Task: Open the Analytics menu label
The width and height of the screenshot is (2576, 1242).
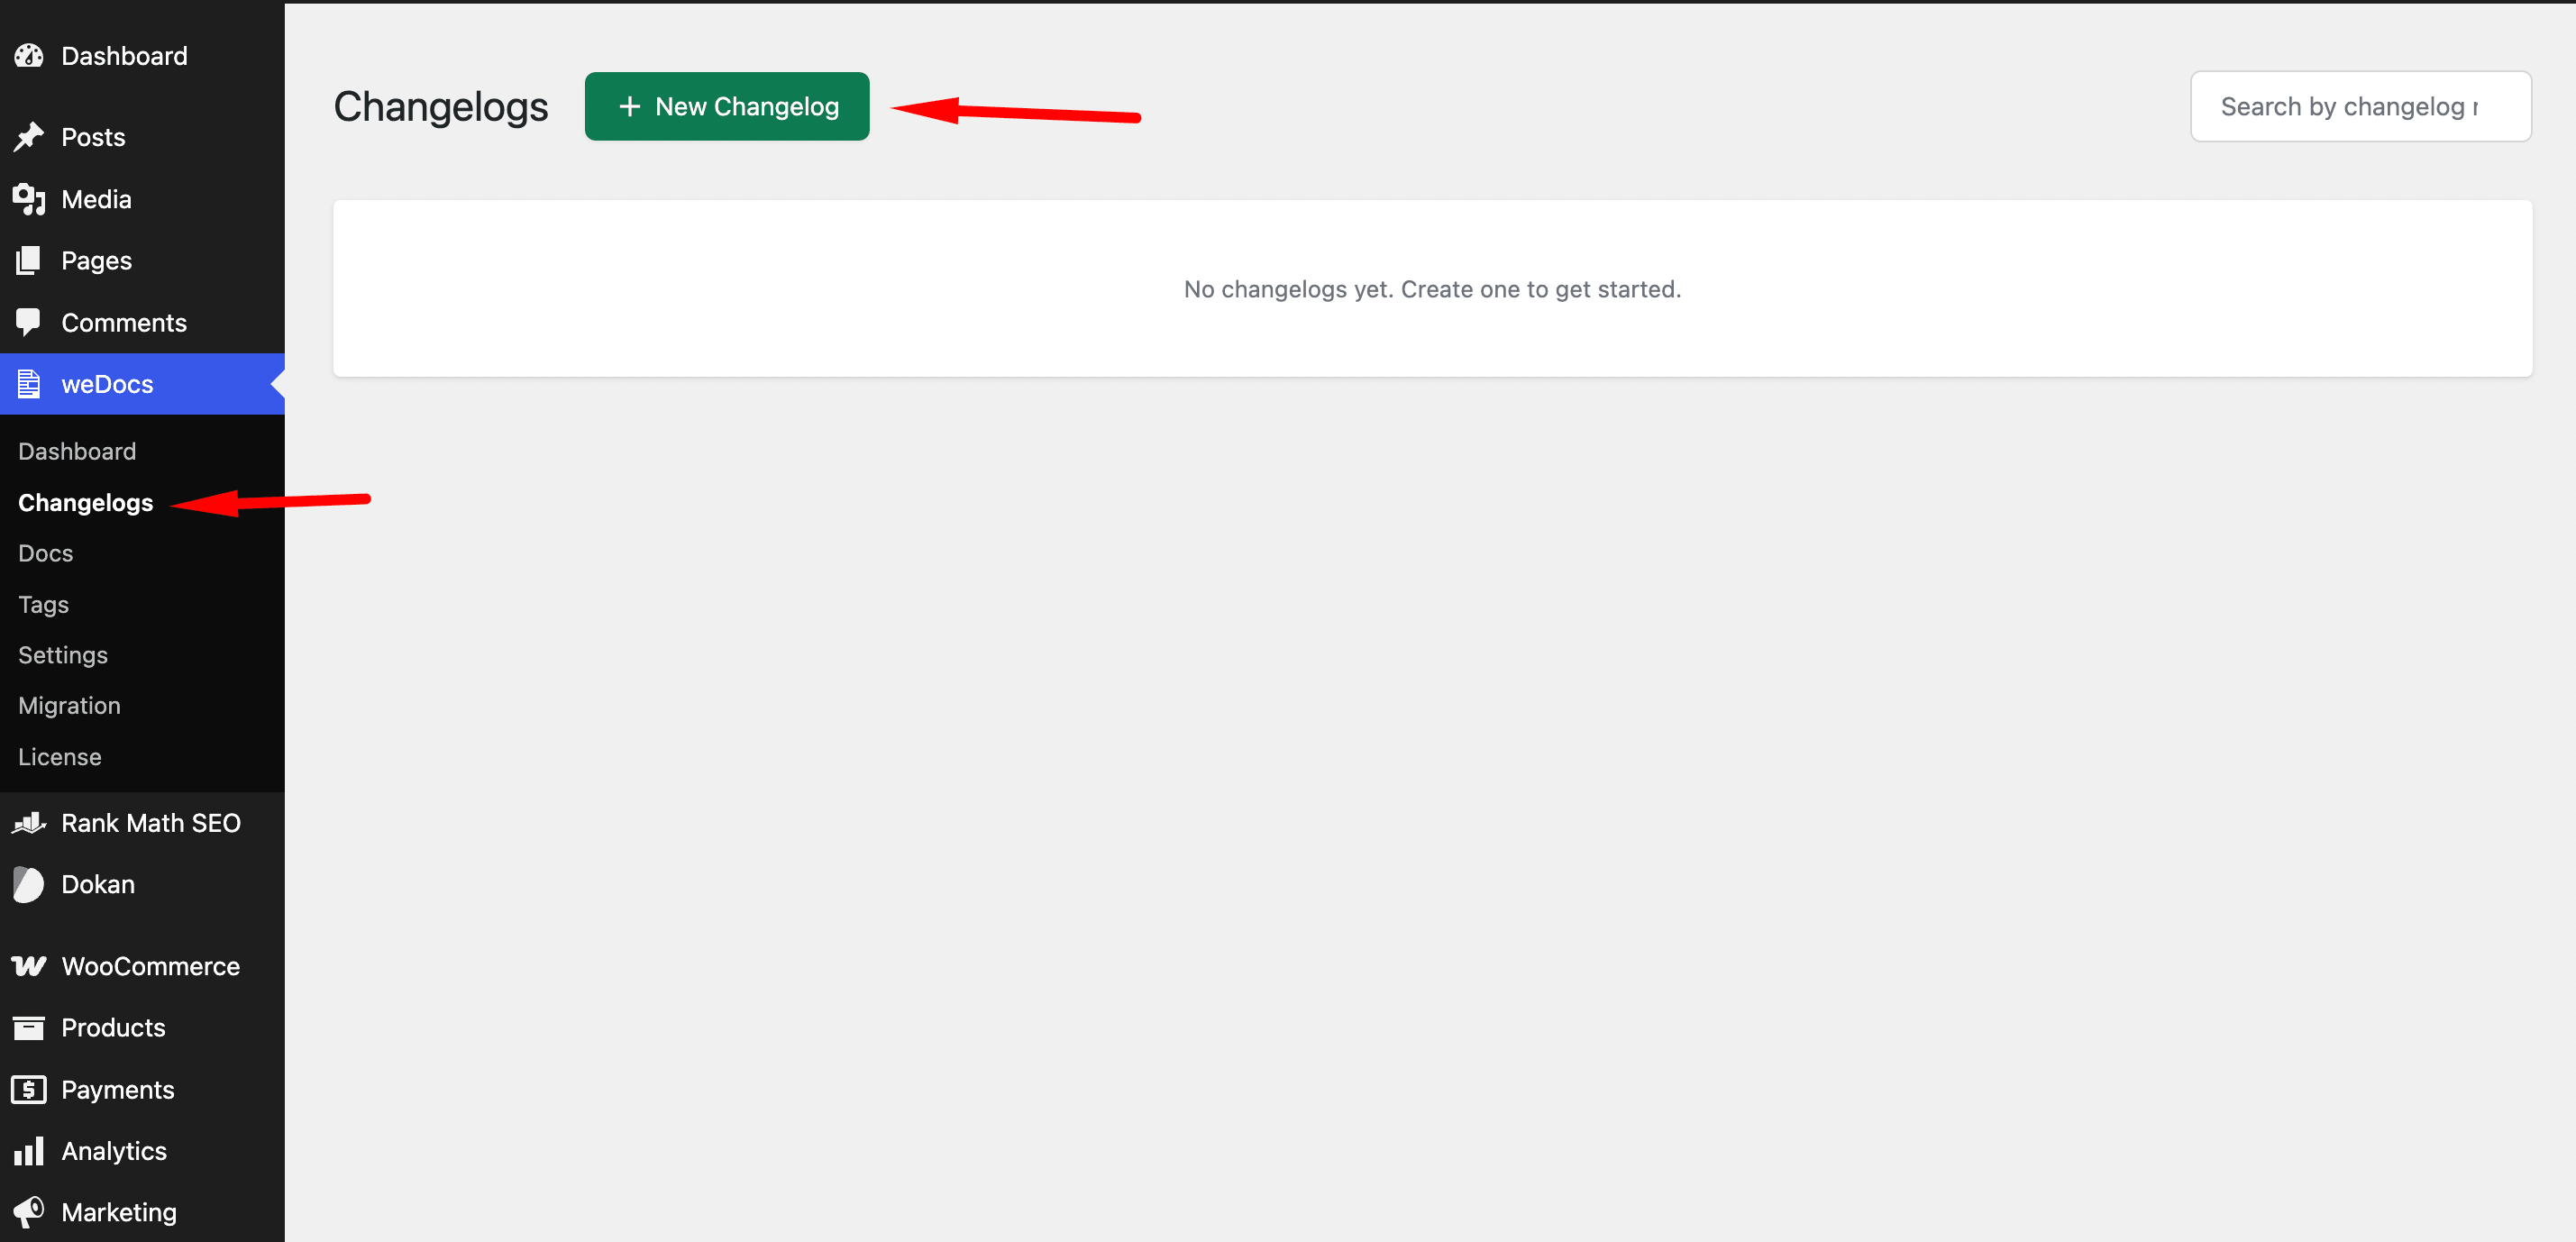Action: tap(114, 1151)
